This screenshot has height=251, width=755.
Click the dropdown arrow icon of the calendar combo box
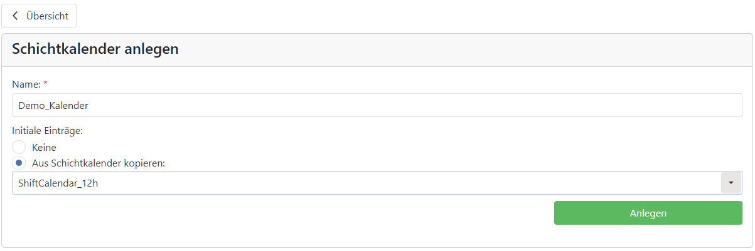(x=731, y=183)
